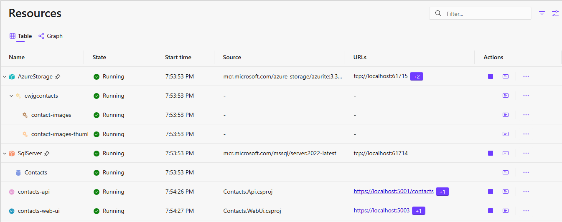Collapse the SqlServer resource group

[x=5, y=154]
